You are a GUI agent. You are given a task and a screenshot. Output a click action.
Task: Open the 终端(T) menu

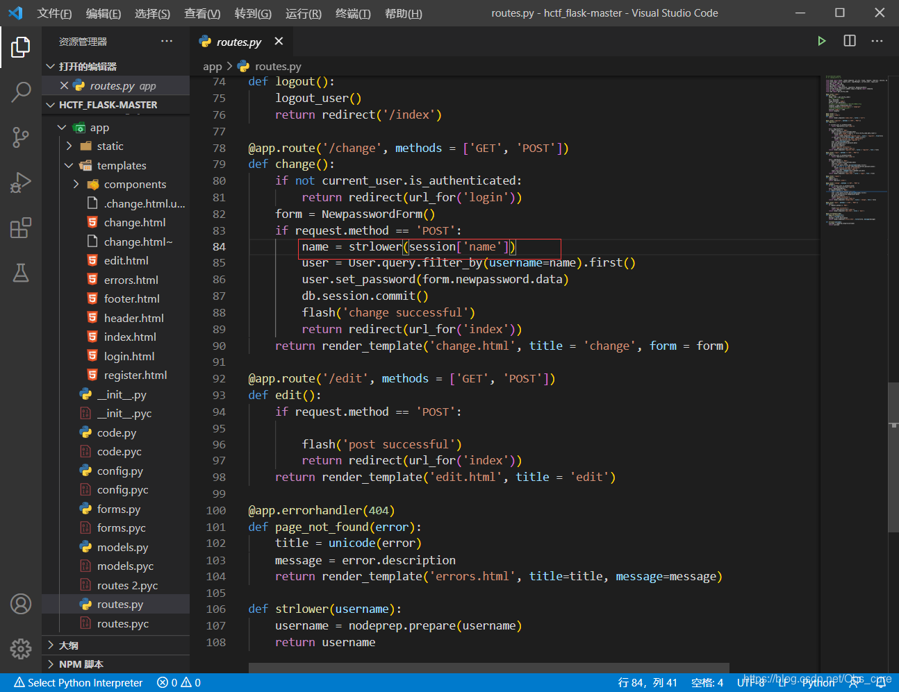pos(353,13)
